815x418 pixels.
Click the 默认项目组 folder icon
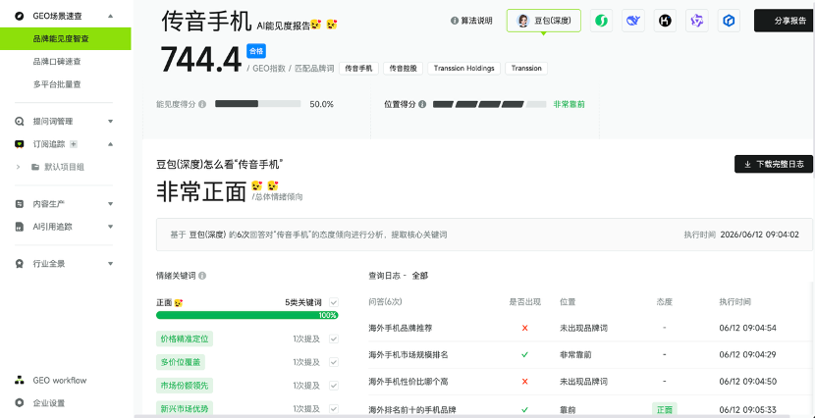click(35, 167)
